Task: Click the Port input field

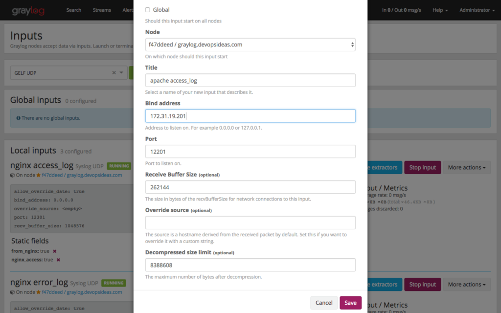Action: tap(250, 152)
